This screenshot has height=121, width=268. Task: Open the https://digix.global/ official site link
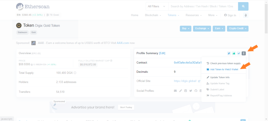185,81
